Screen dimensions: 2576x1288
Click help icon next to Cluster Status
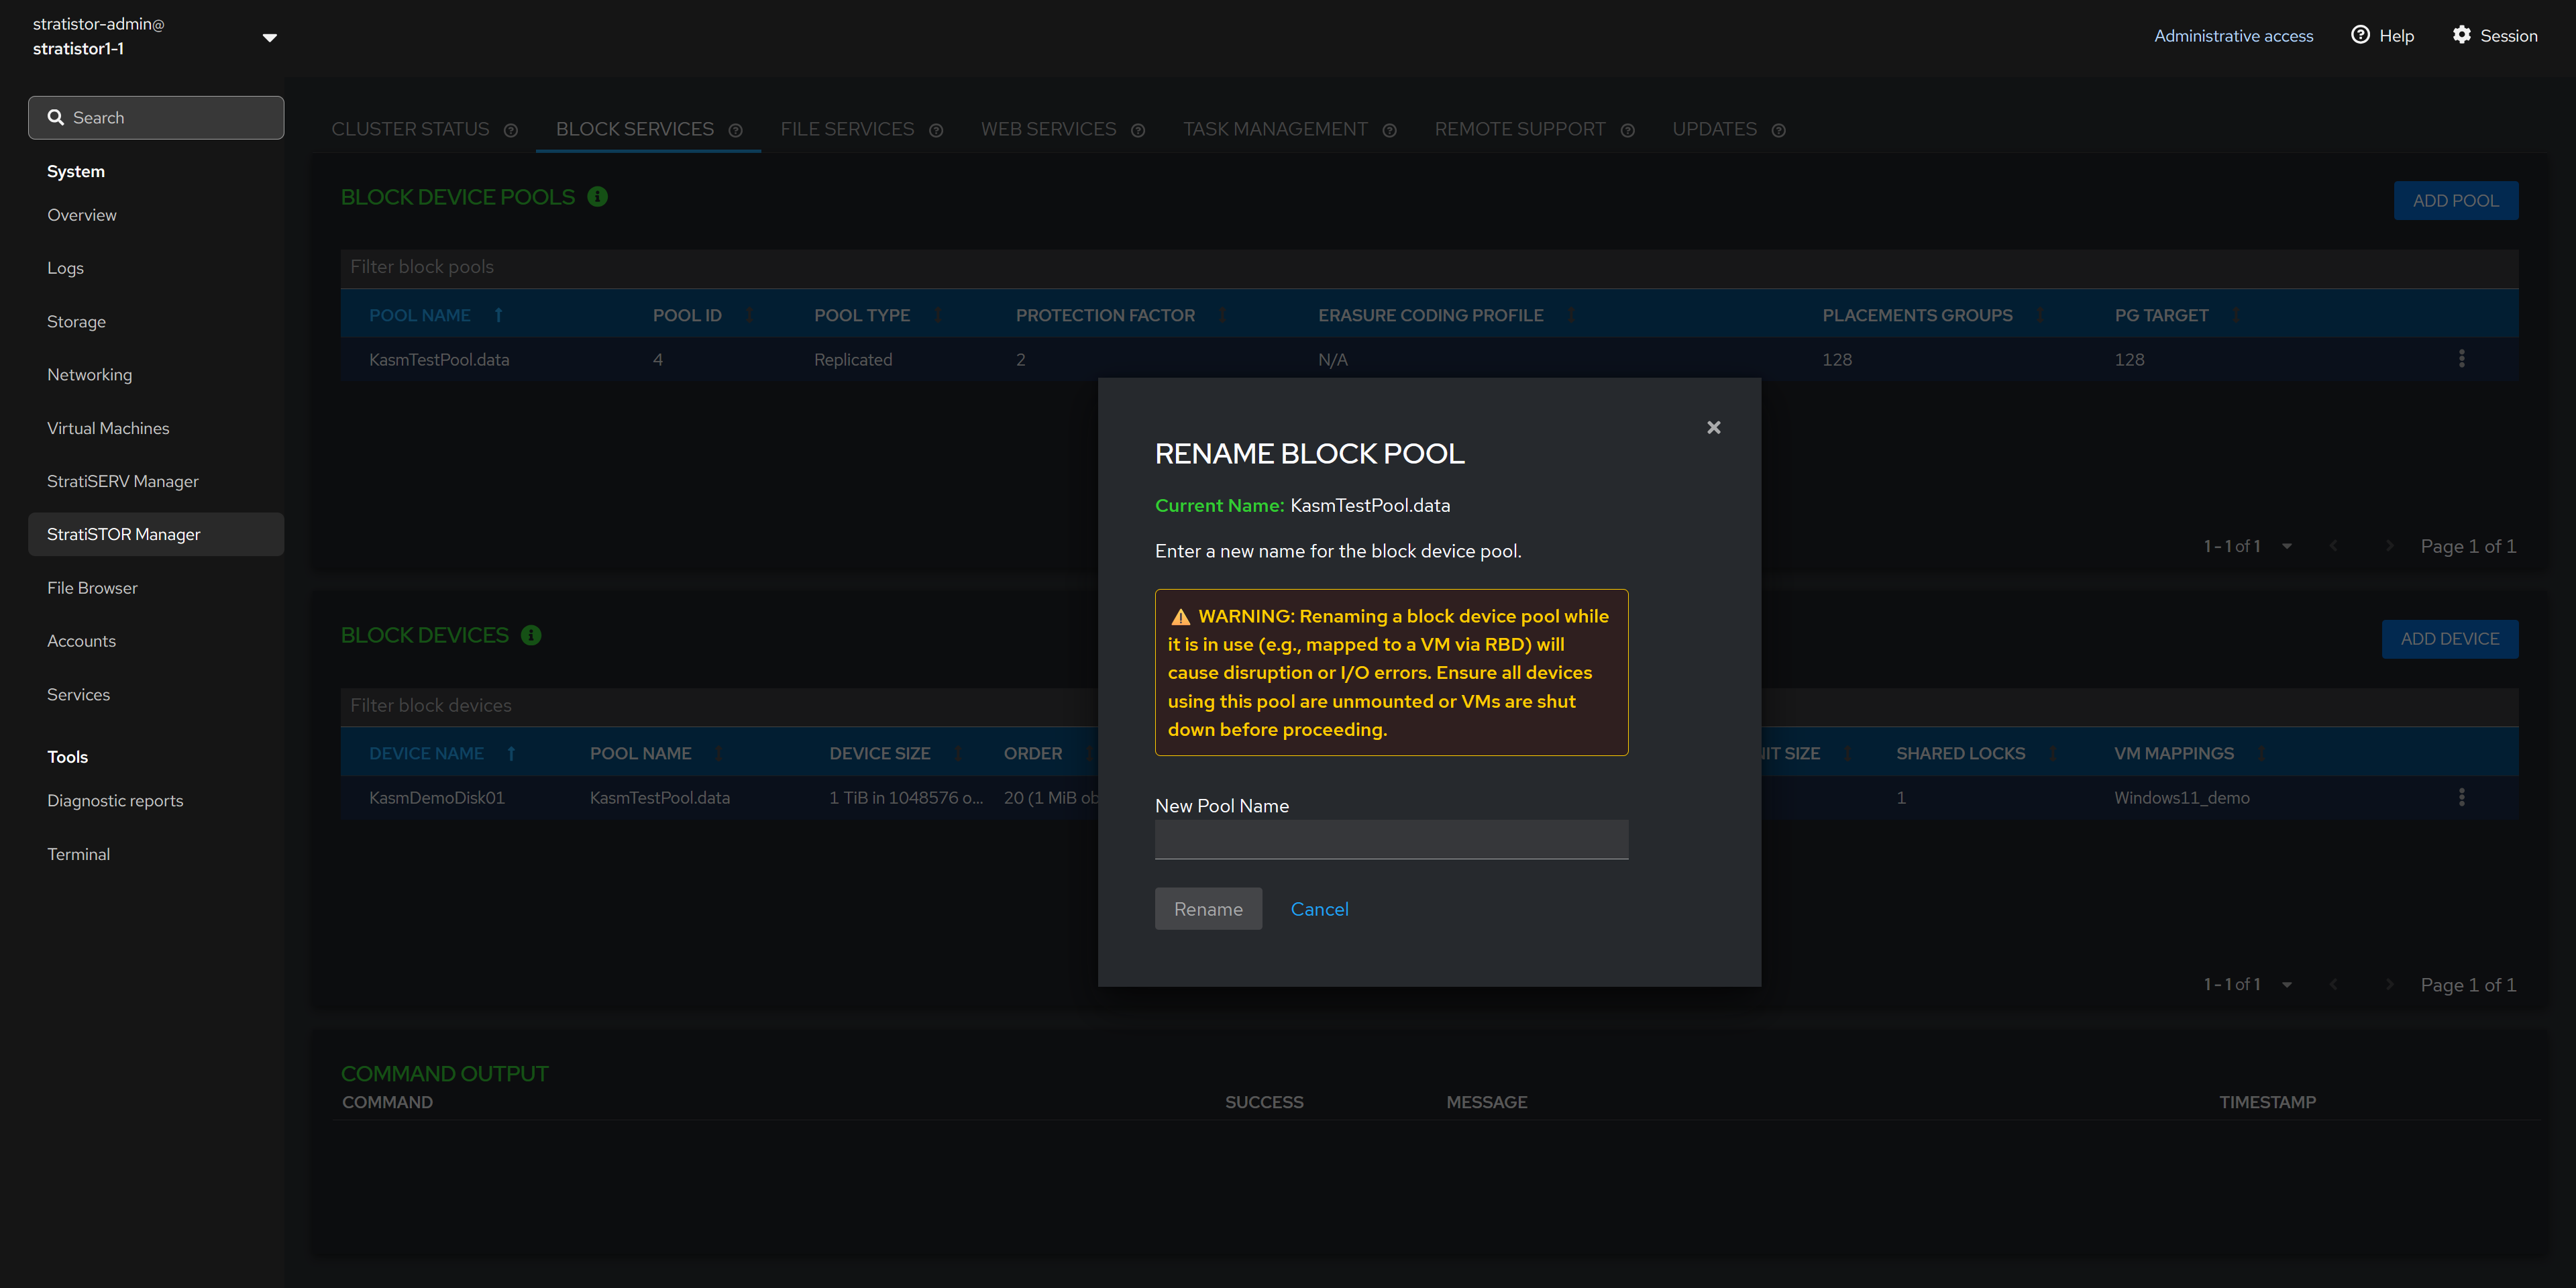[511, 130]
